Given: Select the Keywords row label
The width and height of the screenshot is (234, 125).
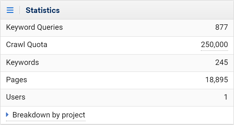Looking at the screenshot, I should [23, 62].
